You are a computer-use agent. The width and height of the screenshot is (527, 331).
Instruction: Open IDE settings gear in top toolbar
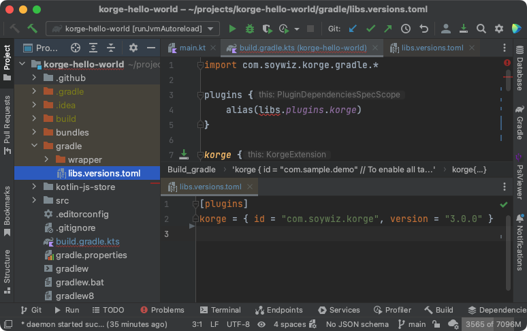(x=499, y=29)
